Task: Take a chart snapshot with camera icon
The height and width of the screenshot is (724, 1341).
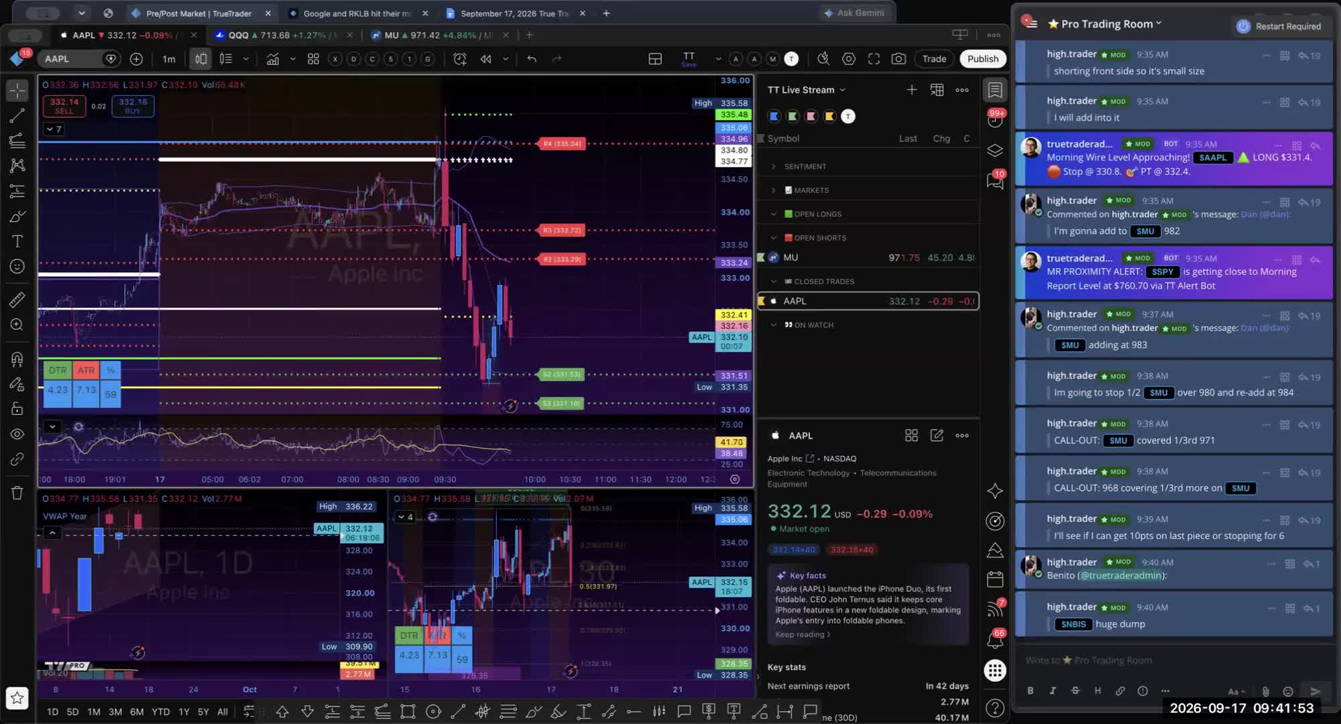Action: [898, 59]
